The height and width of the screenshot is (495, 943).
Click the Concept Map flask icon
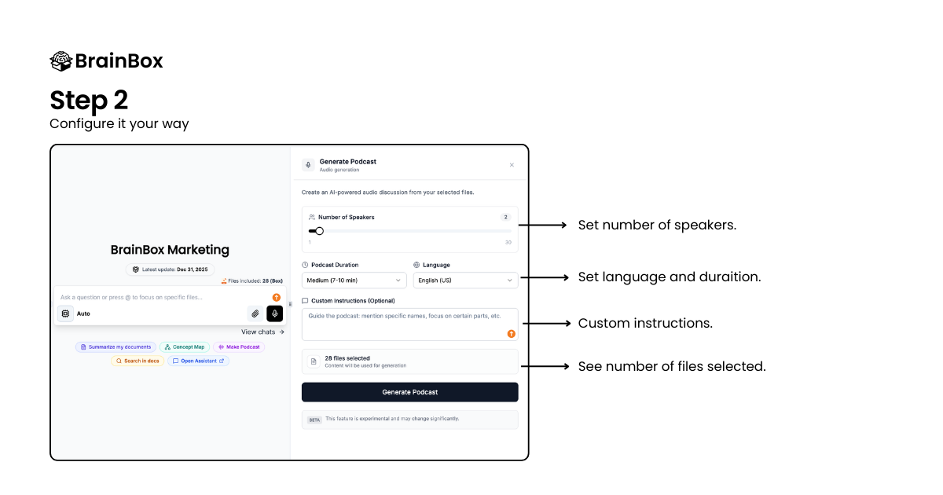click(167, 346)
